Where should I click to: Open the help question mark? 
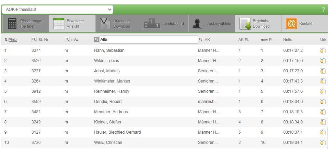324,10
